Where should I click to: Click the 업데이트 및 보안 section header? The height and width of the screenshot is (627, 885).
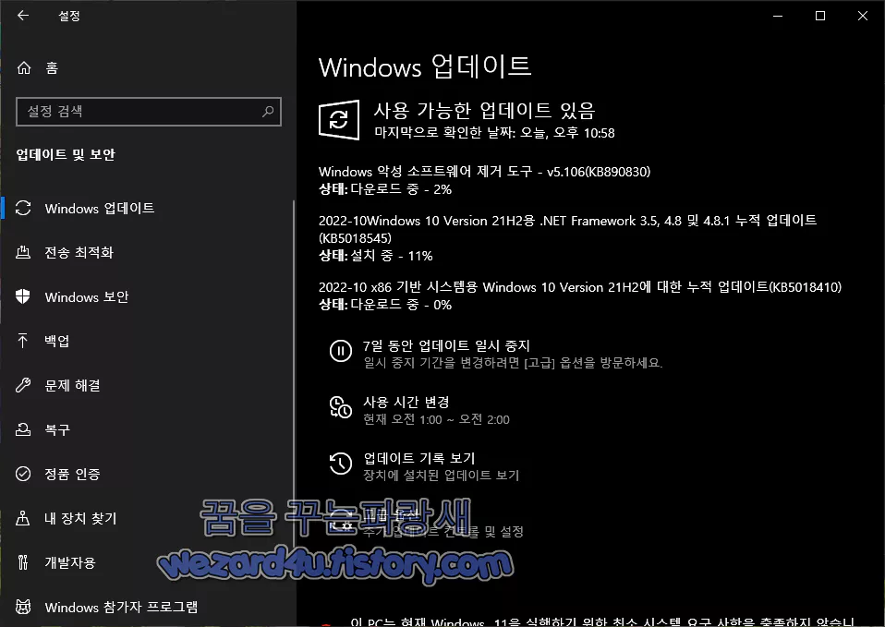coord(66,154)
